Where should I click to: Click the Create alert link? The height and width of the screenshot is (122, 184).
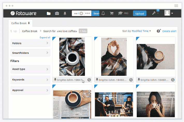click(x=169, y=31)
